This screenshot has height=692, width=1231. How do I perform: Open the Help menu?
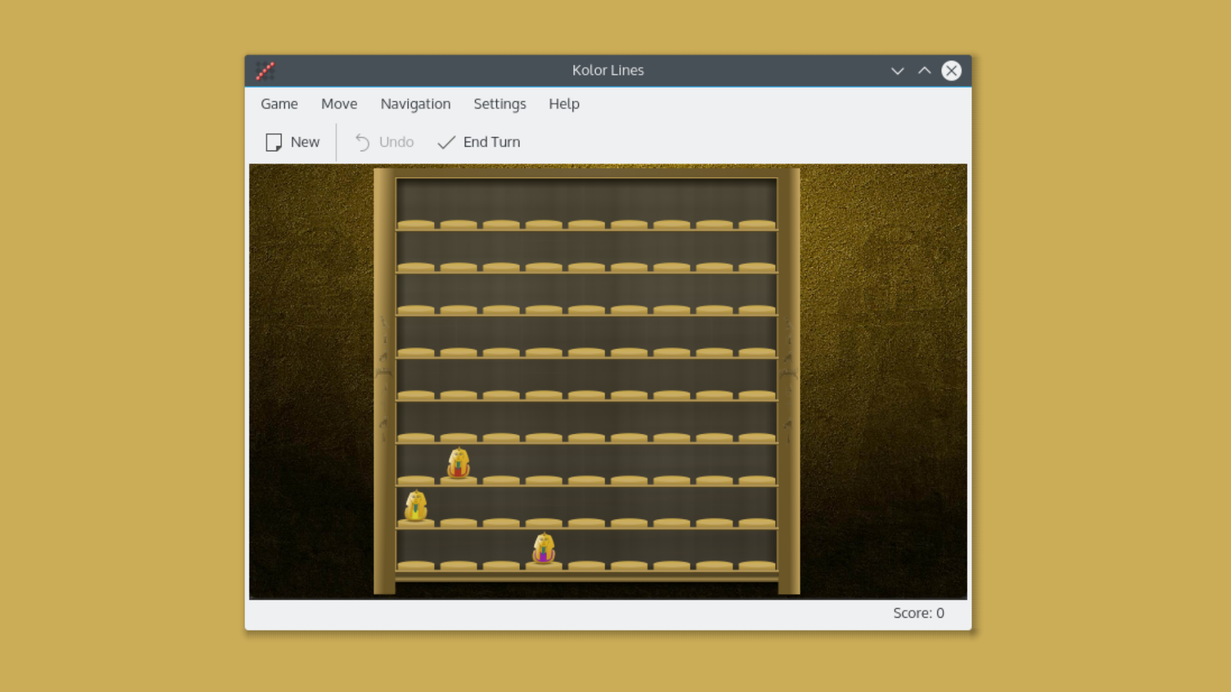[564, 104]
